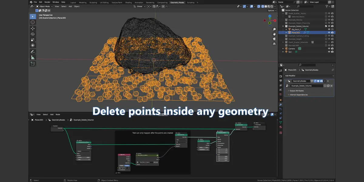Click the GeometryNodes modifier name field
The image size is (364, 182).
(x=301, y=81)
